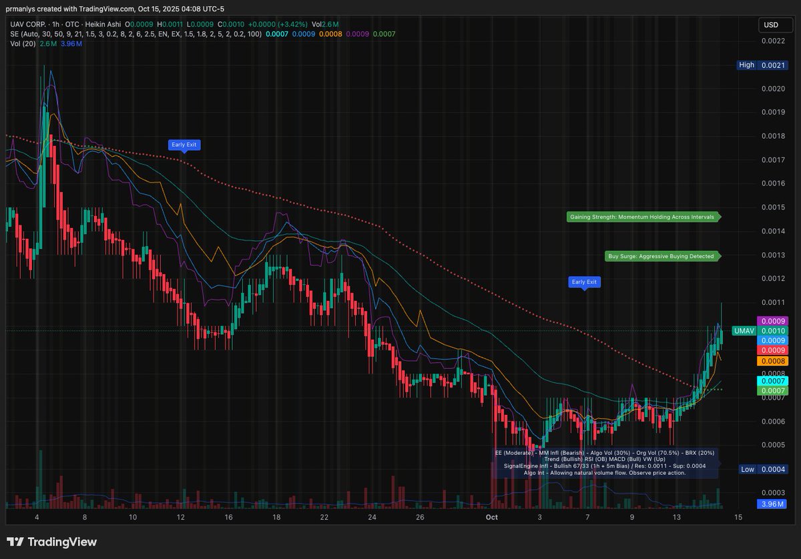Click the Early Exit label near day 12
Viewport: 801px width, 559px height.
coord(184,144)
